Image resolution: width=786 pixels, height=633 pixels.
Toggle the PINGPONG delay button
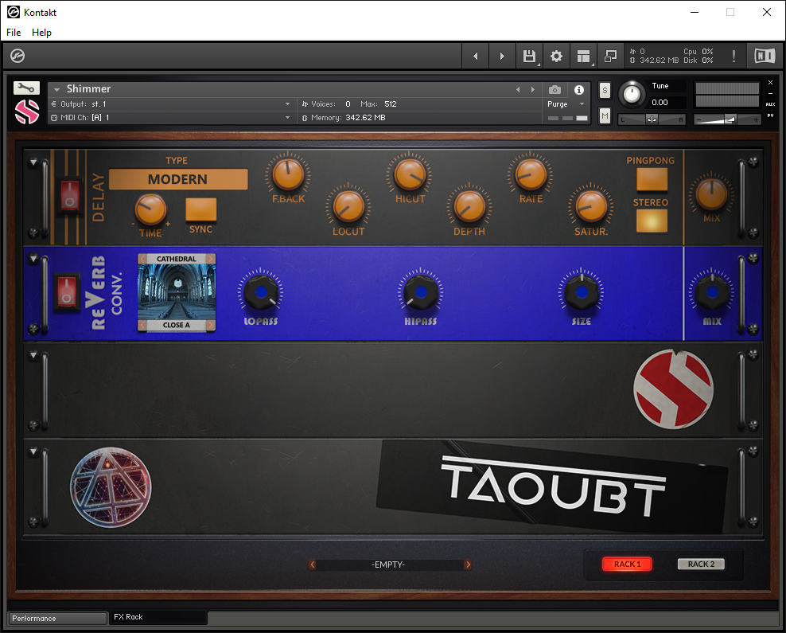(652, 179)
